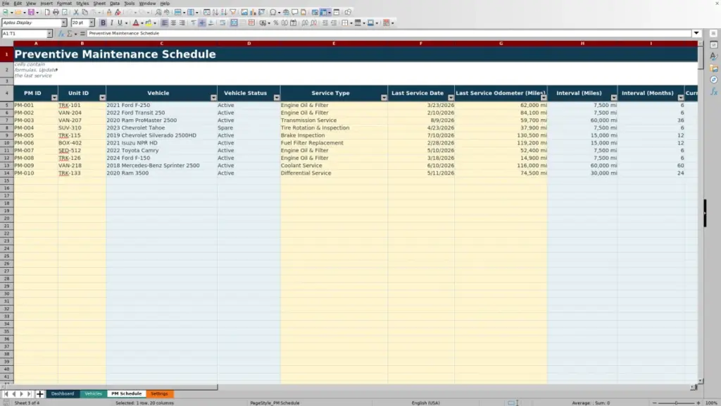Open Service Type filter dropdown
The height and width of the screenshot is (406, 721).
(384, 97)
